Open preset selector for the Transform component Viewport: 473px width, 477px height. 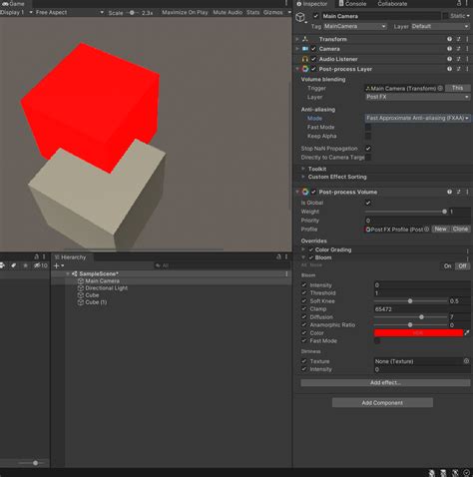pyautogui.click(x=459, y=39)
